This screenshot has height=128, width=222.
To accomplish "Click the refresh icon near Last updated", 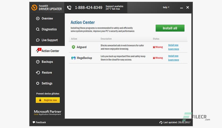I will [x=161, y=122].
